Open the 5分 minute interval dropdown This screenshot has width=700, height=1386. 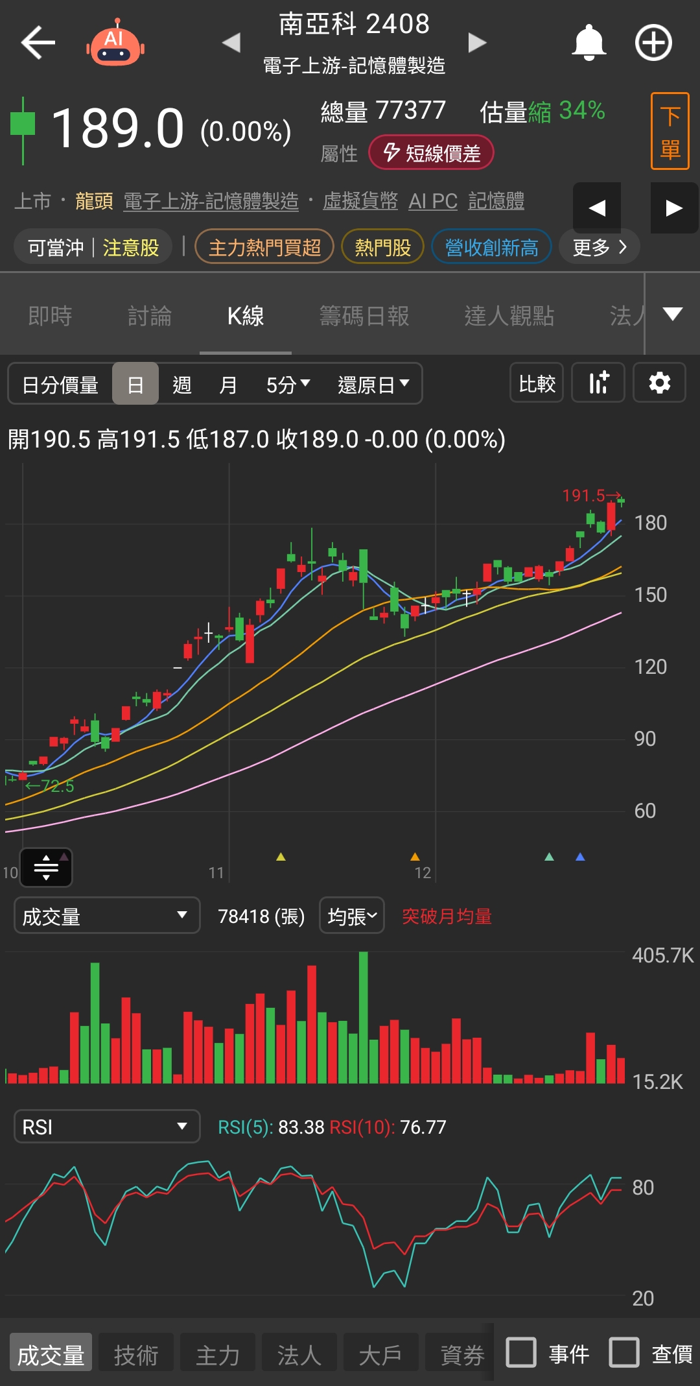pos(288,385)
